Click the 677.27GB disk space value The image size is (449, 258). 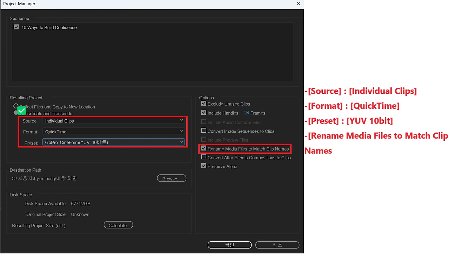[x=81, y=204]
